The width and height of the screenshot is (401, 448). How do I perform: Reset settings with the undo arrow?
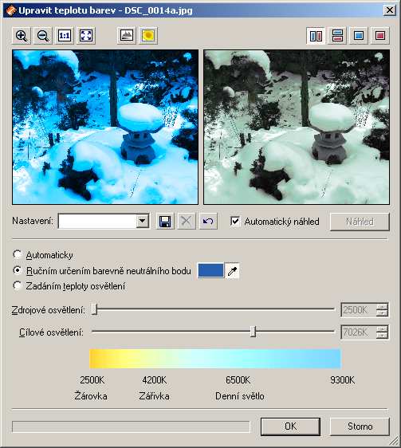(x=208, y=221)
